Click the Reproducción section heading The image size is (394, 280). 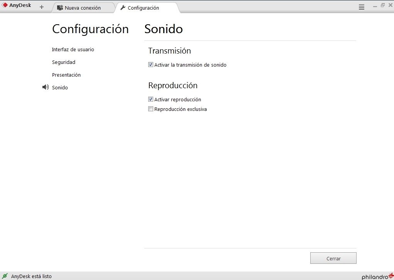point(173,86)
